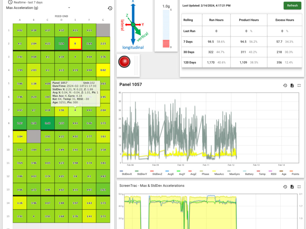The image size is (306, 229).
Task: Select the Last Run row label
Action: click(x=189, y=31)
